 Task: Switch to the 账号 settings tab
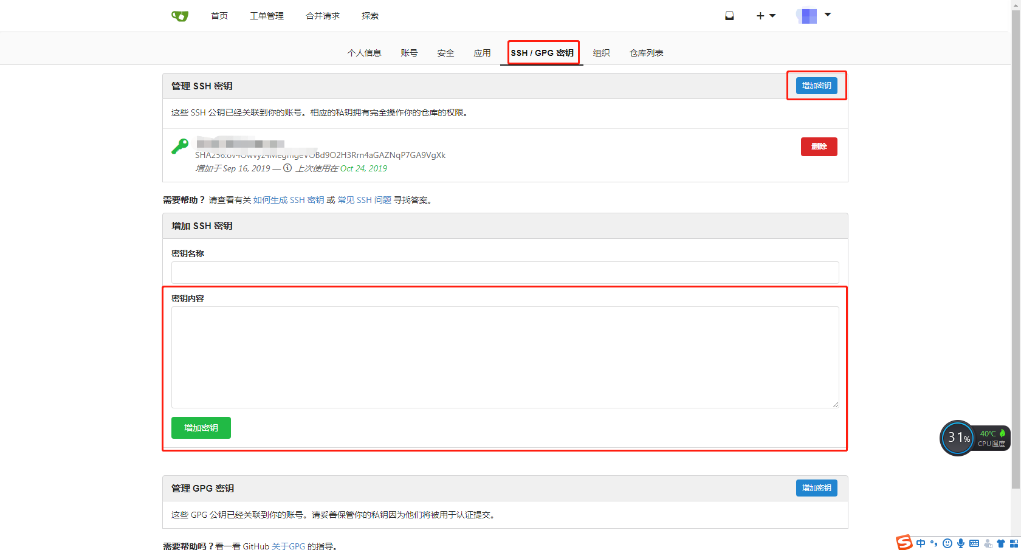point(409,53)
